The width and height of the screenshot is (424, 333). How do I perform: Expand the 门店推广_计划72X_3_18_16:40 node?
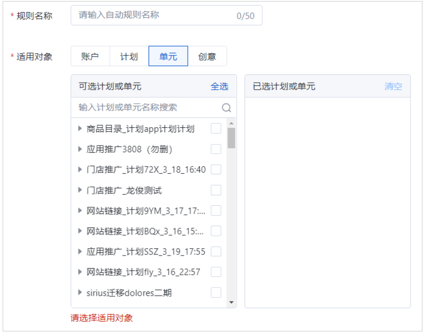[79, 169]
